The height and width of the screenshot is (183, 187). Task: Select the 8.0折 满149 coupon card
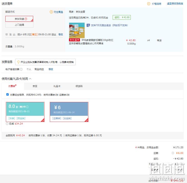pyautogui.click(x=25, y=112)
